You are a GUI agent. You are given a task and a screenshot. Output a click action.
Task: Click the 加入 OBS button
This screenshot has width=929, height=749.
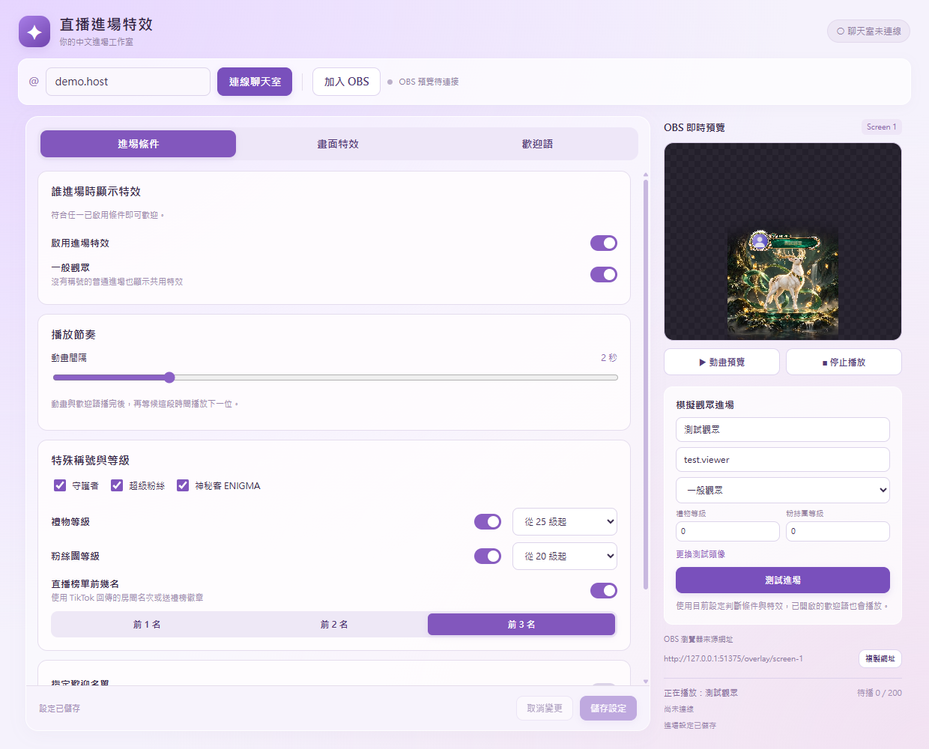tap(347, 82)
